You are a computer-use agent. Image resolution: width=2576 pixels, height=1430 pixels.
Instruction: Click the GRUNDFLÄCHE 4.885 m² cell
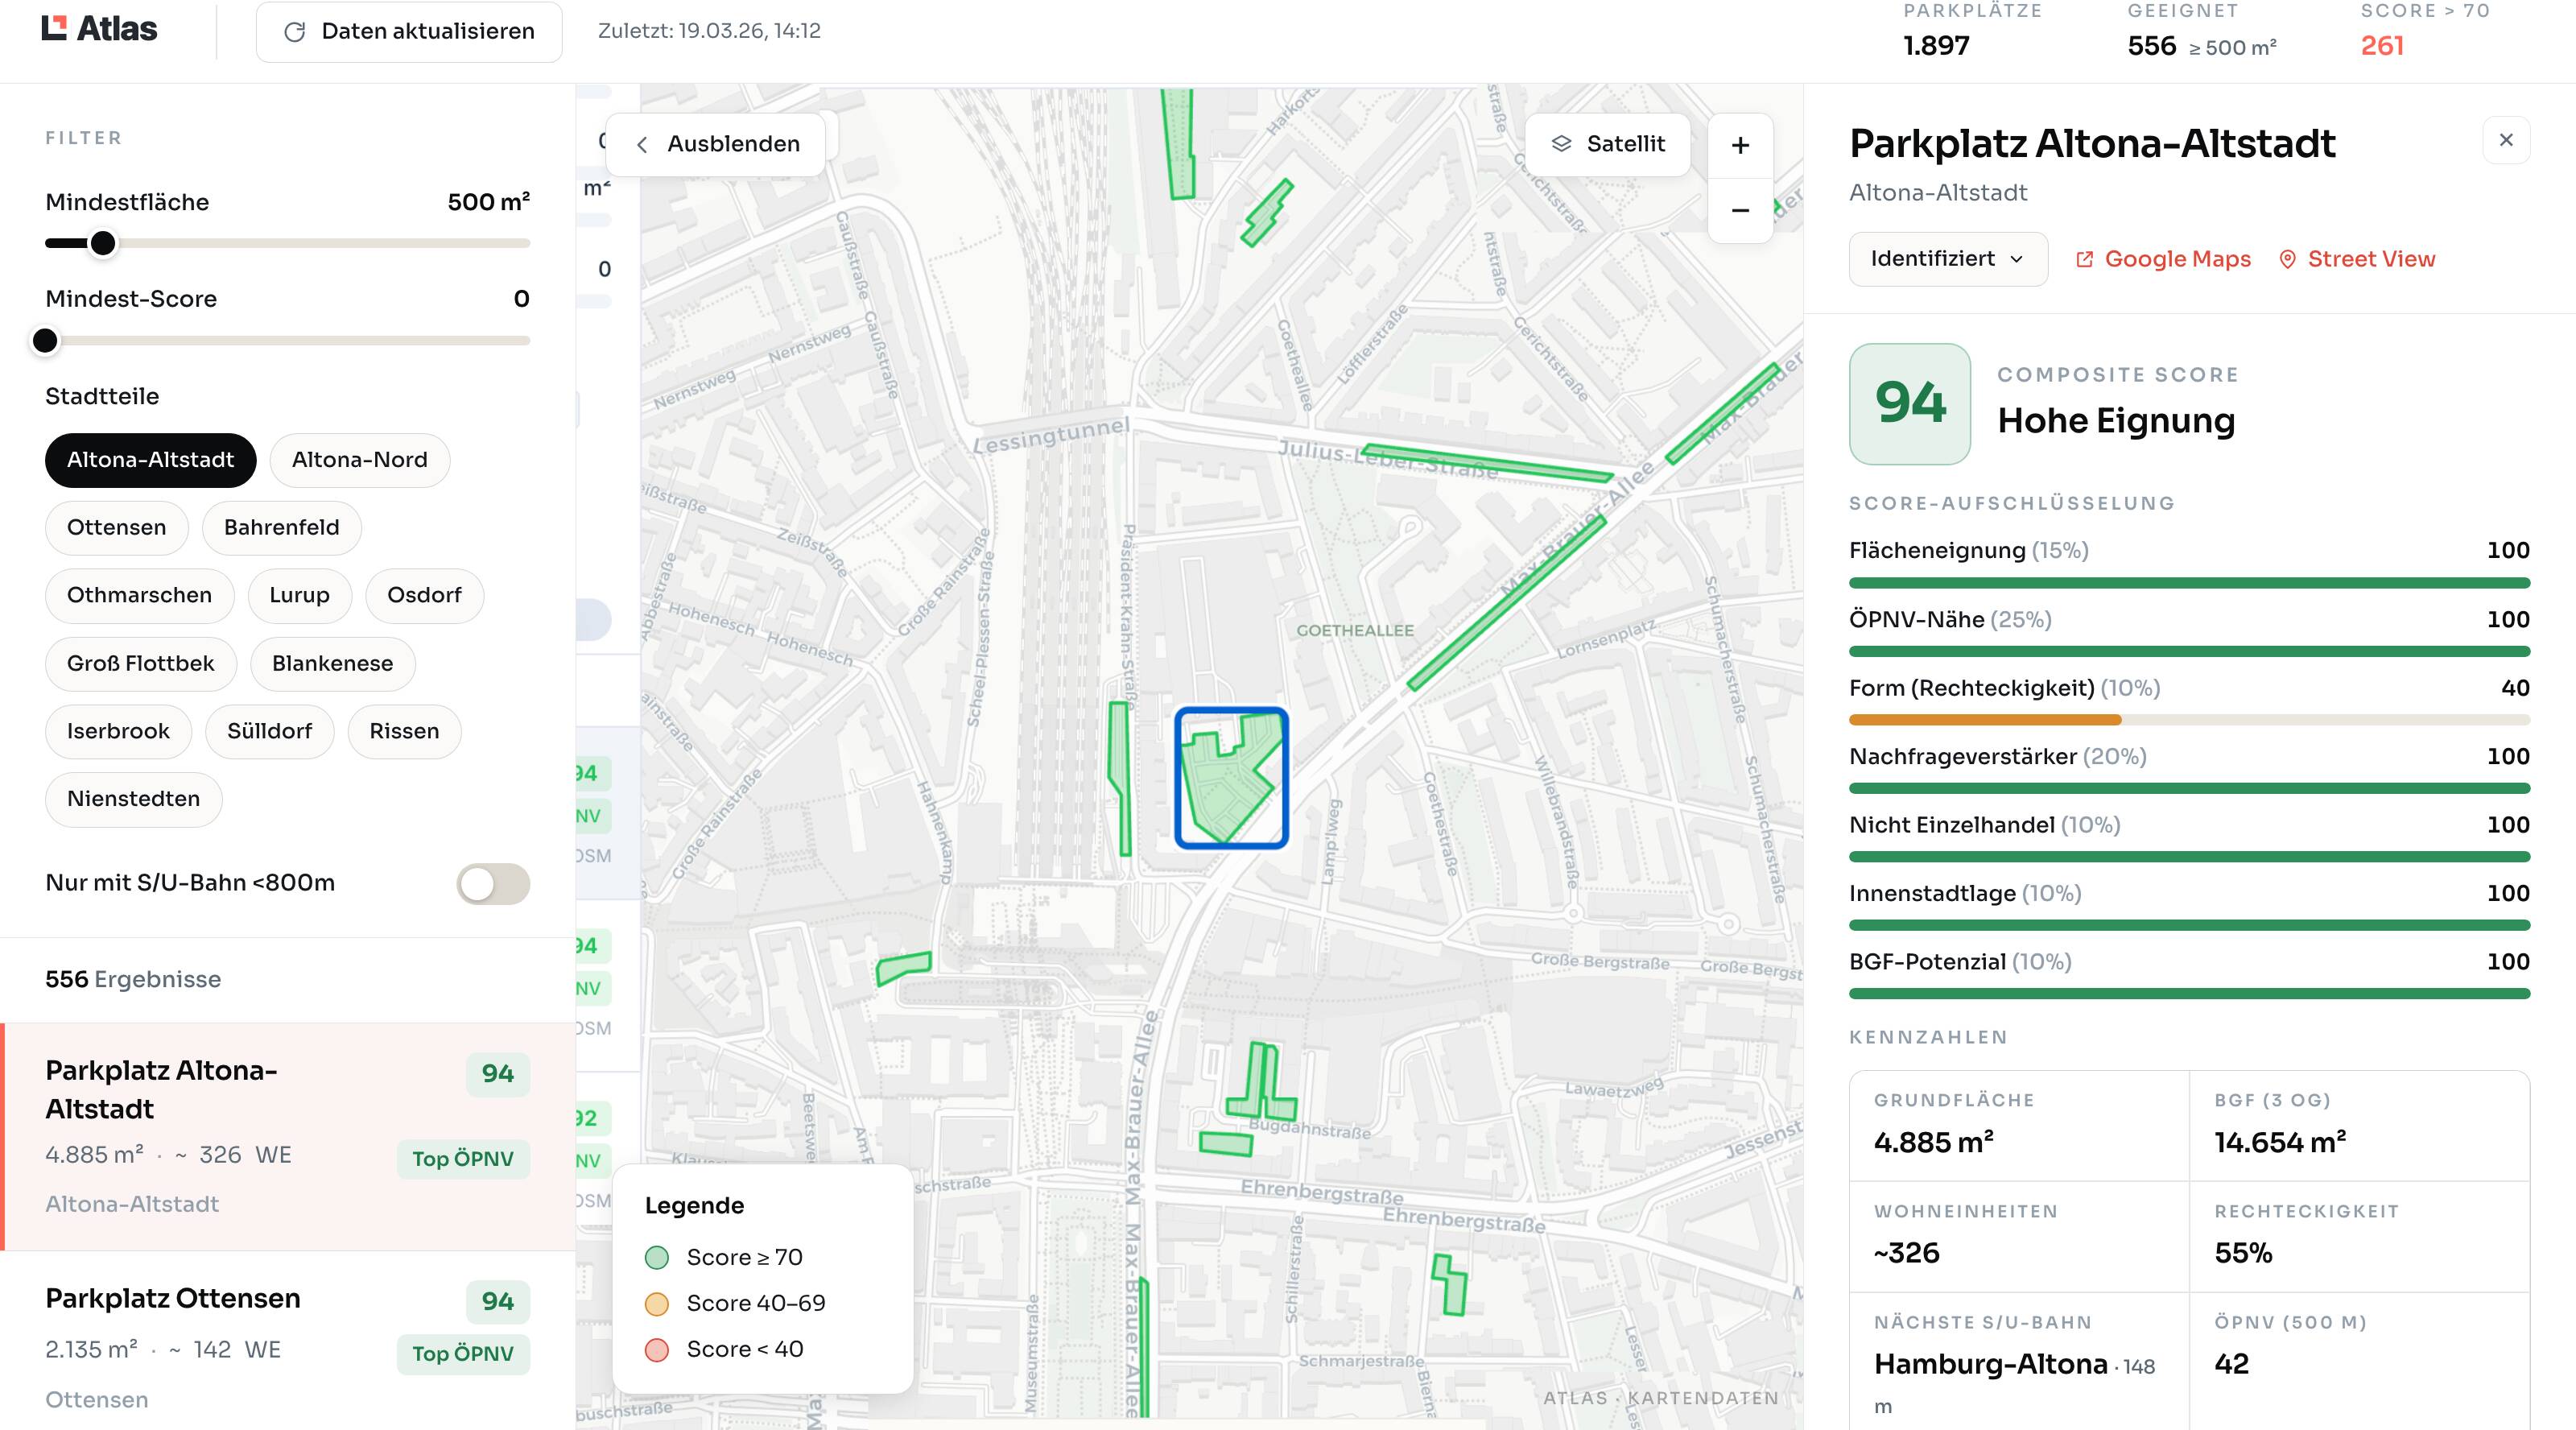(x=2019, y=1127)
